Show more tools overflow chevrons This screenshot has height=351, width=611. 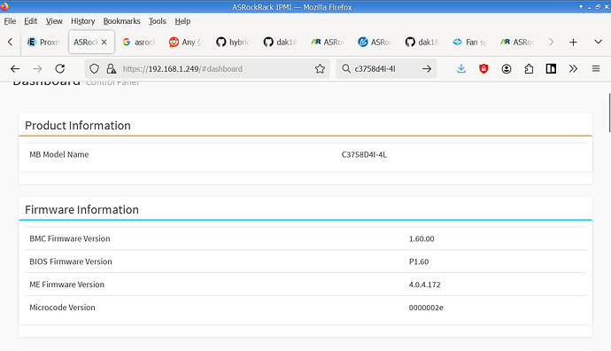[573, 69]
